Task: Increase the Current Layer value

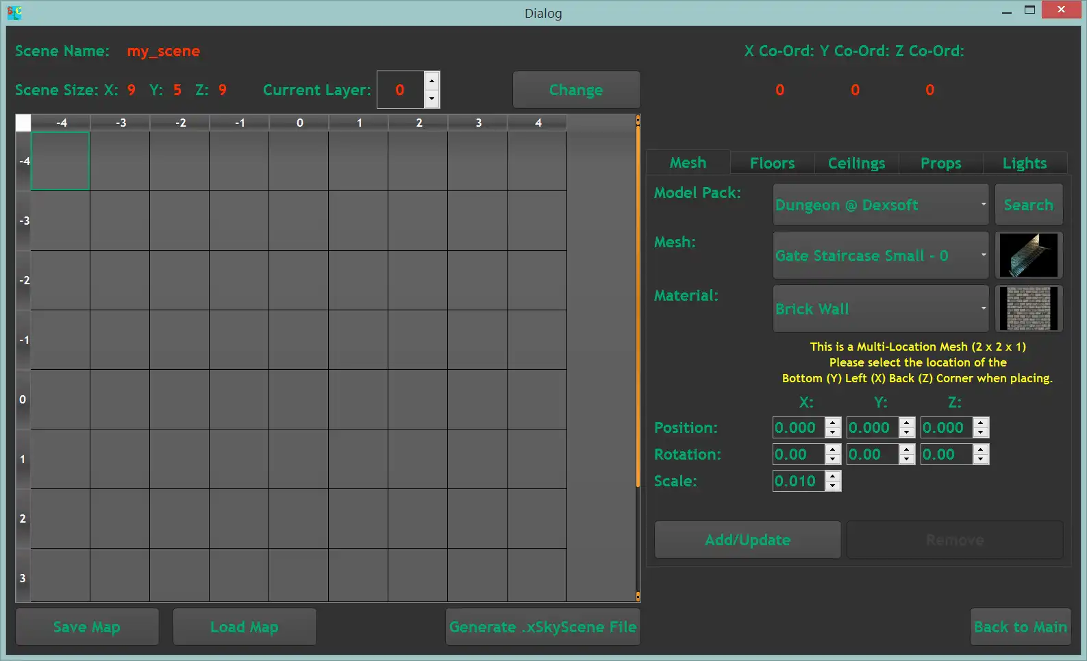Action: click(432, 81)
